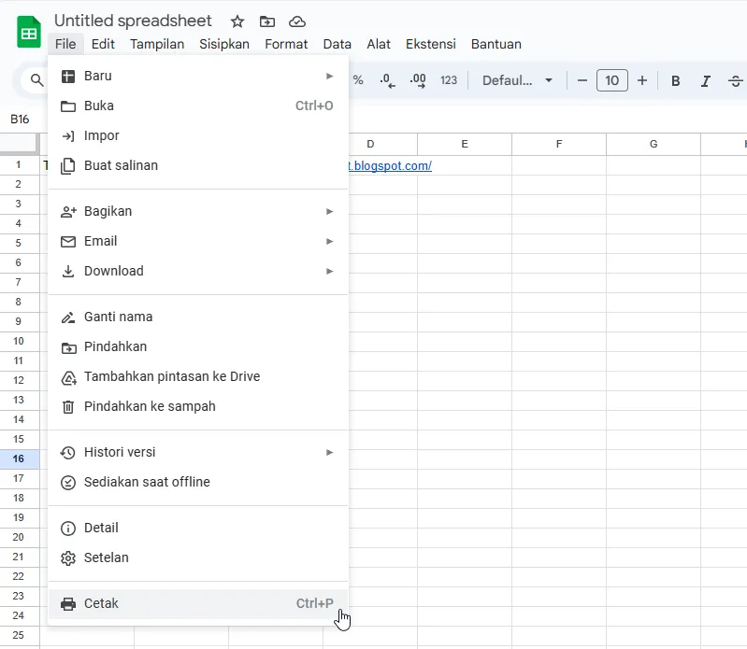Click the cloud save status icon

[x=297, y=21]
